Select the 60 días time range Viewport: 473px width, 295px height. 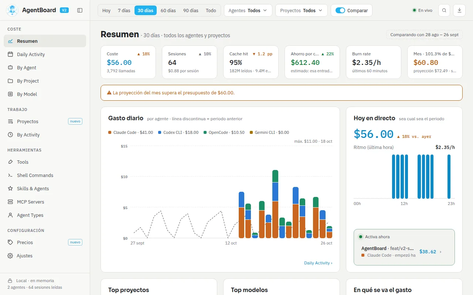coord(168,10)
